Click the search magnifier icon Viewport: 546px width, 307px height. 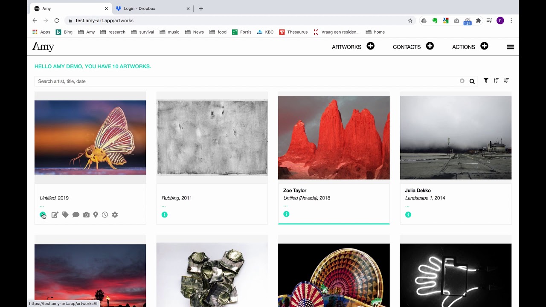tap(472, 81)
